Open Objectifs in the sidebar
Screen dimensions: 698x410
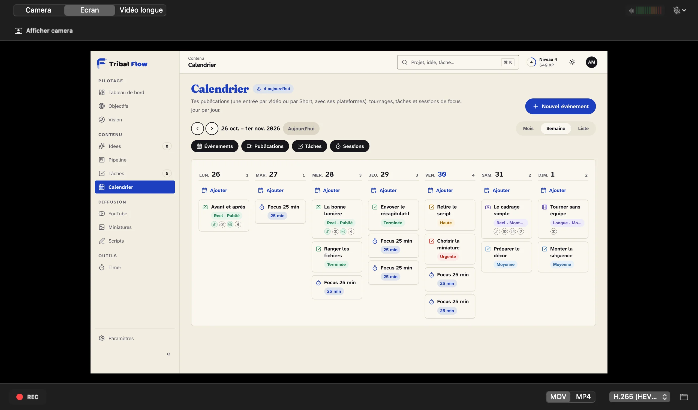(135, 106)
